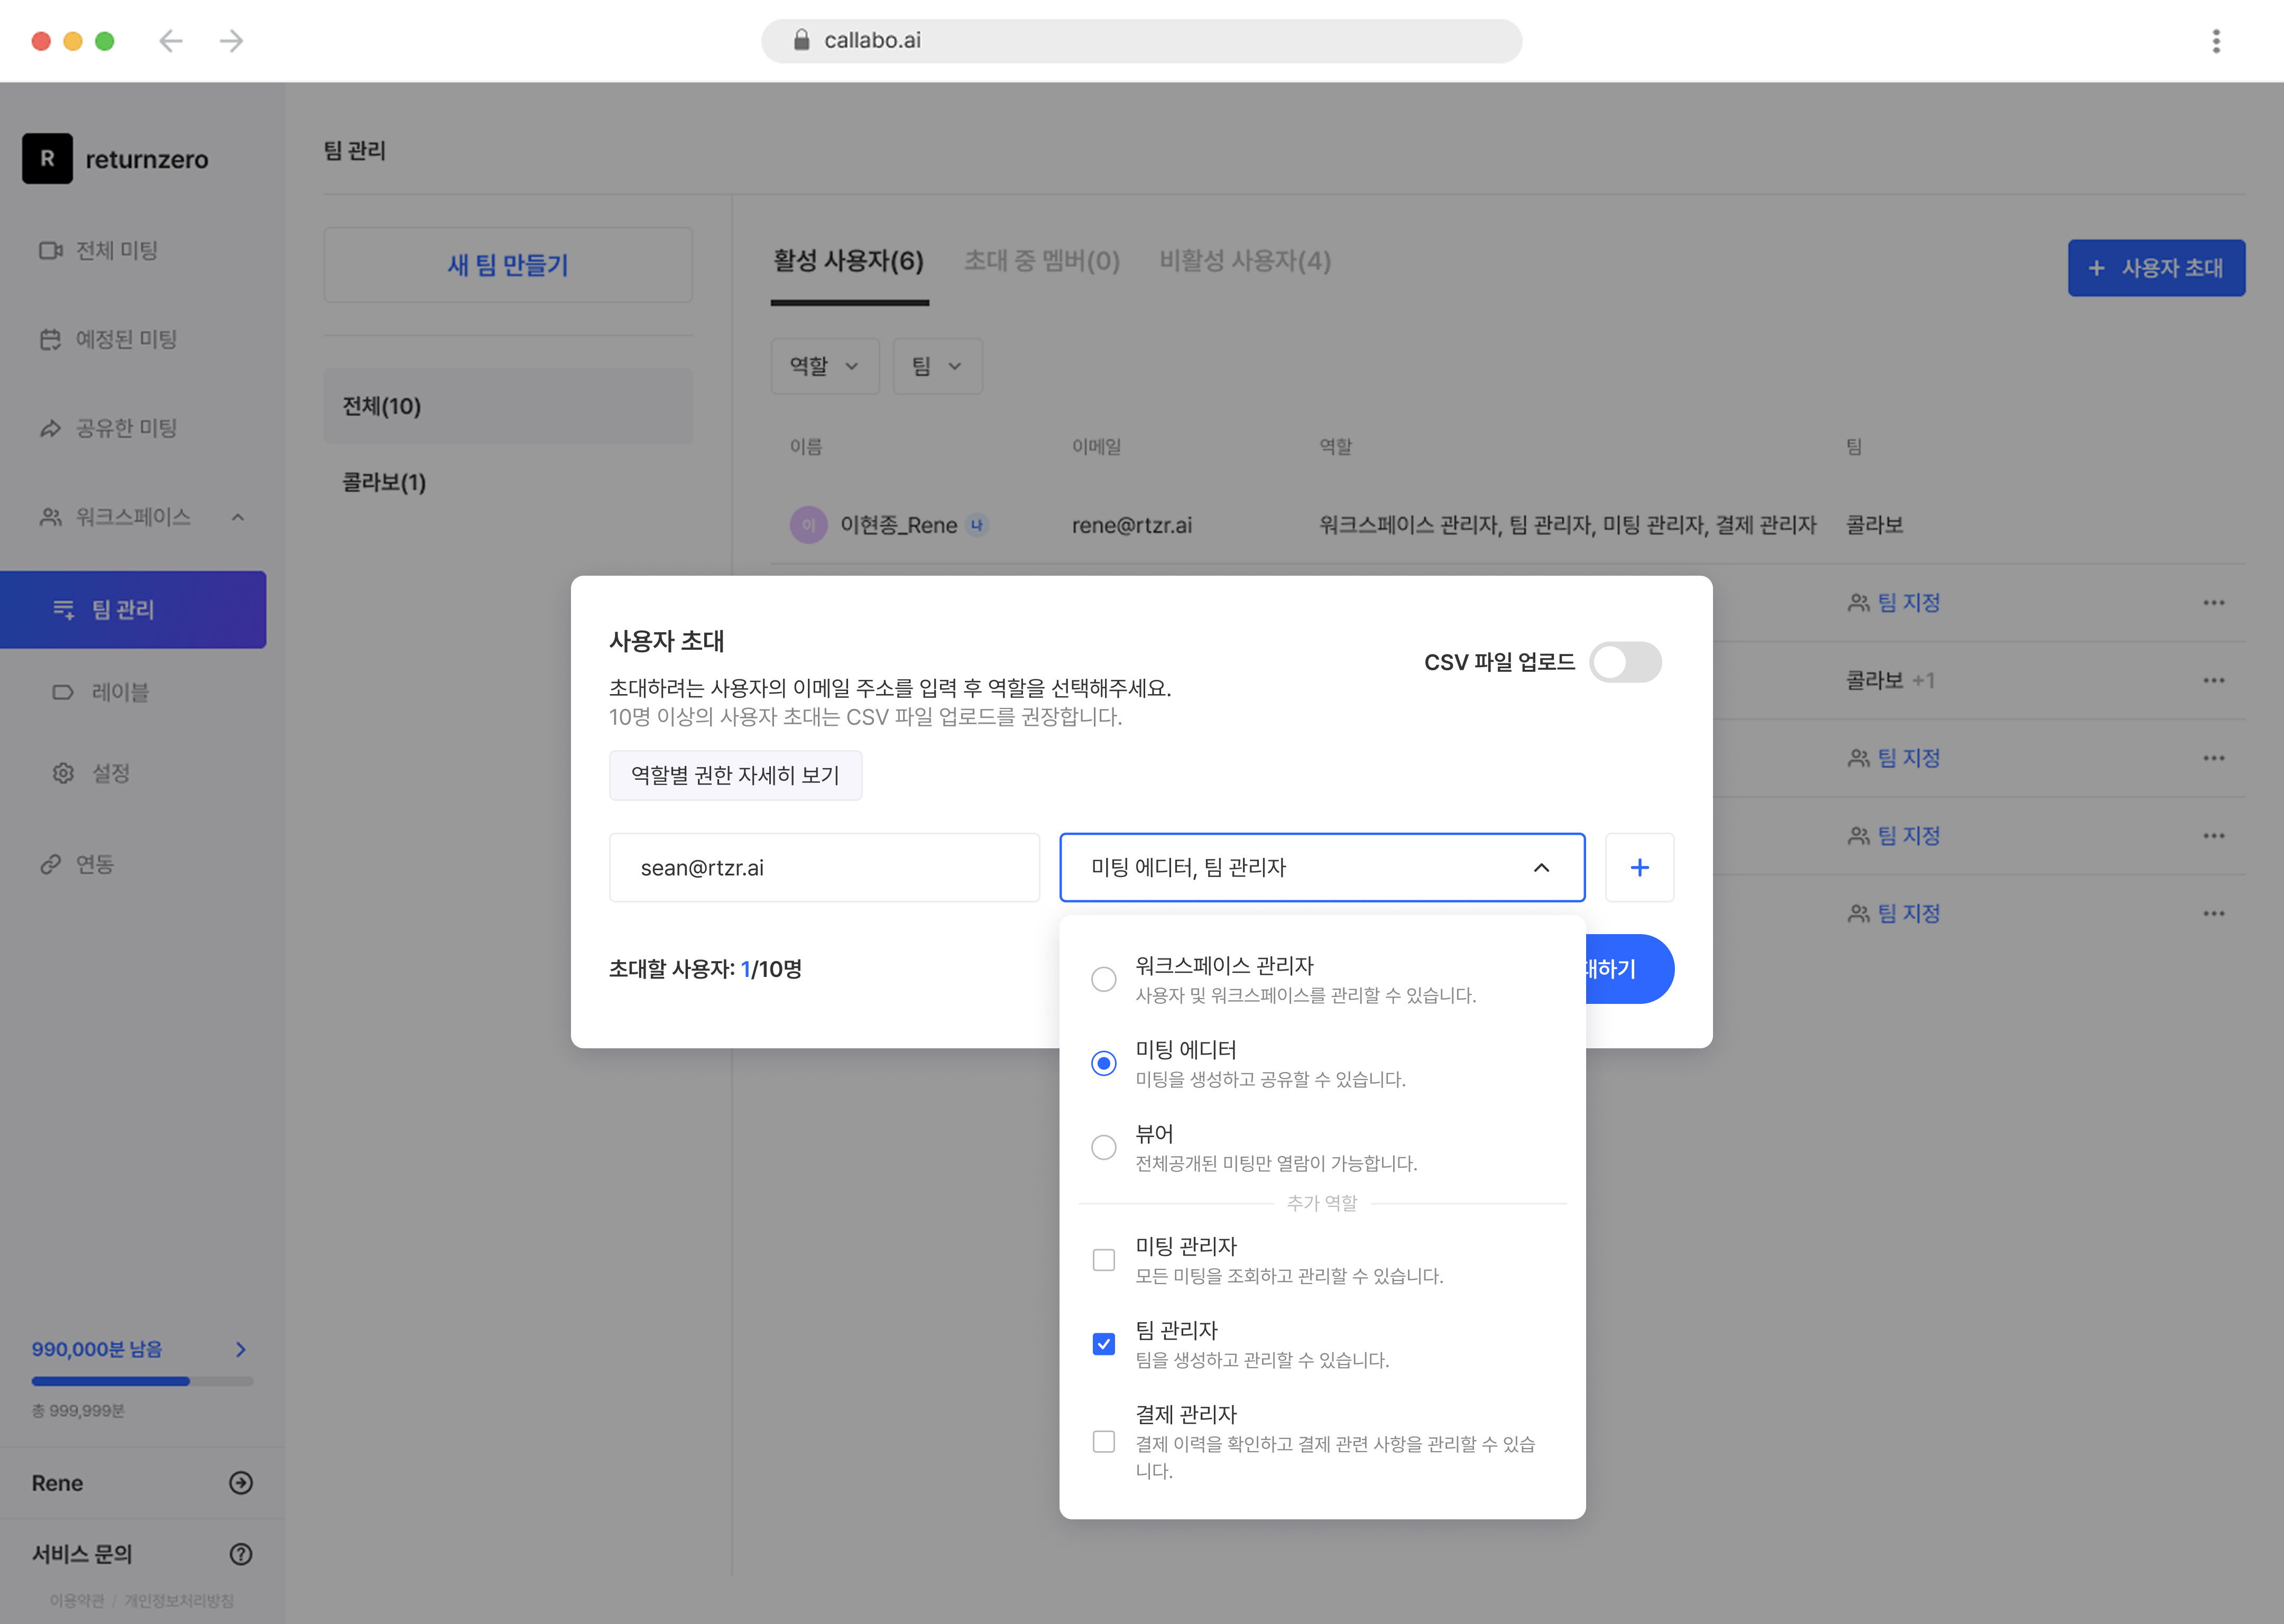The height and width of the screenshot is (1624, 2284).
Task: Open 공유한 미팅 using the share icon
Action: (x=50, y=428)
